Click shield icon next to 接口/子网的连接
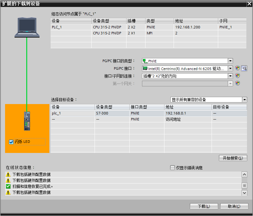Image resolution: width=253 pixels, height=216 pixels. pyautogui.click(x=238, y=76)
